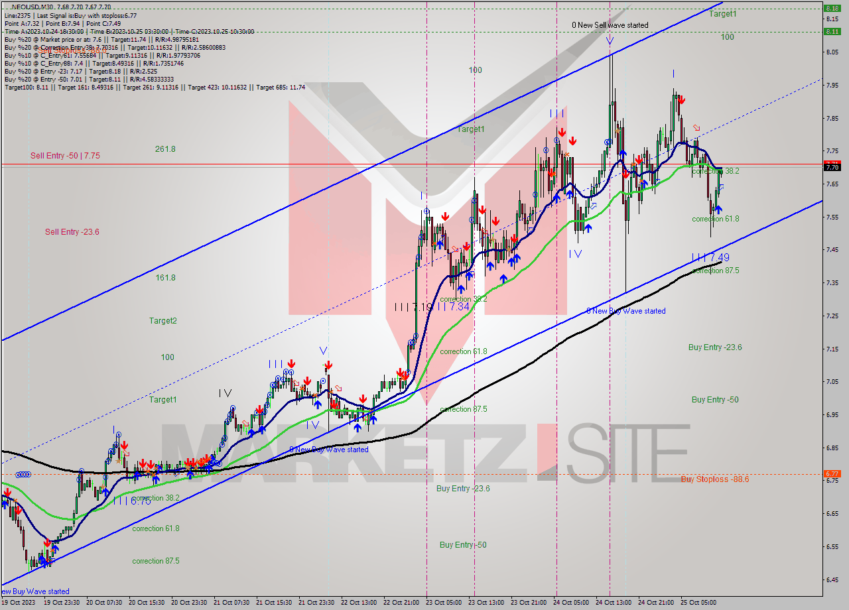Click the 7.85 price axis label
The image size is (849, 610).
coord(833,118)
